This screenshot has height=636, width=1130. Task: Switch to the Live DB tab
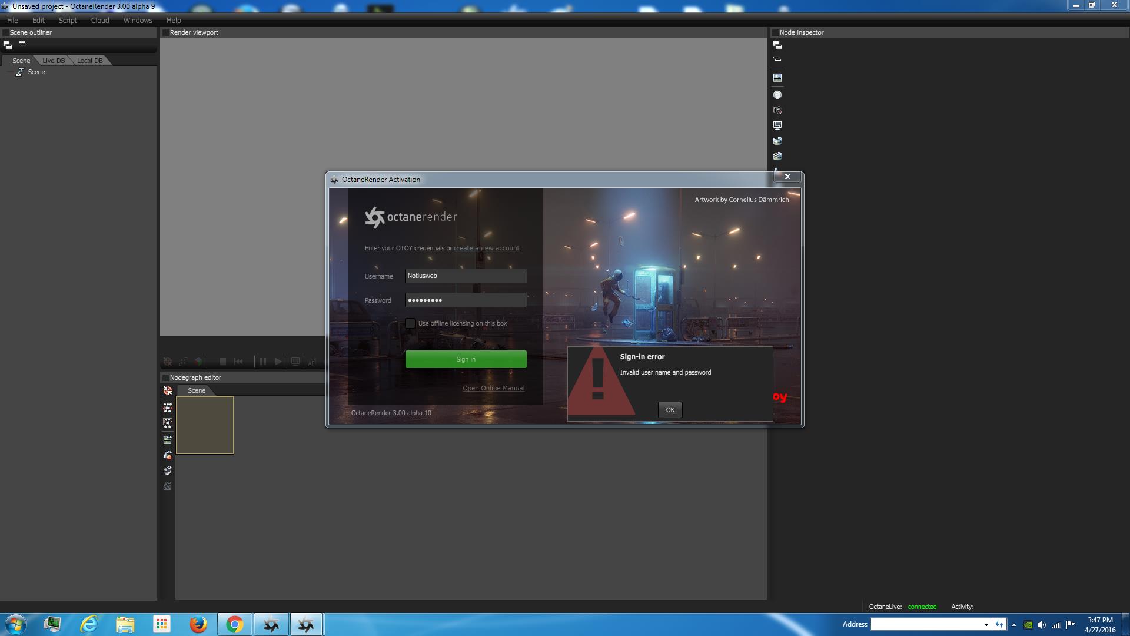[x=54, y=61]
